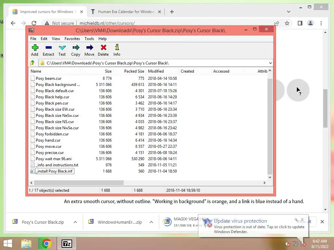The width and height of the screenshot is (334, 250).
Task: Go up one folder level icon
Action: click(x=32, y=63)
